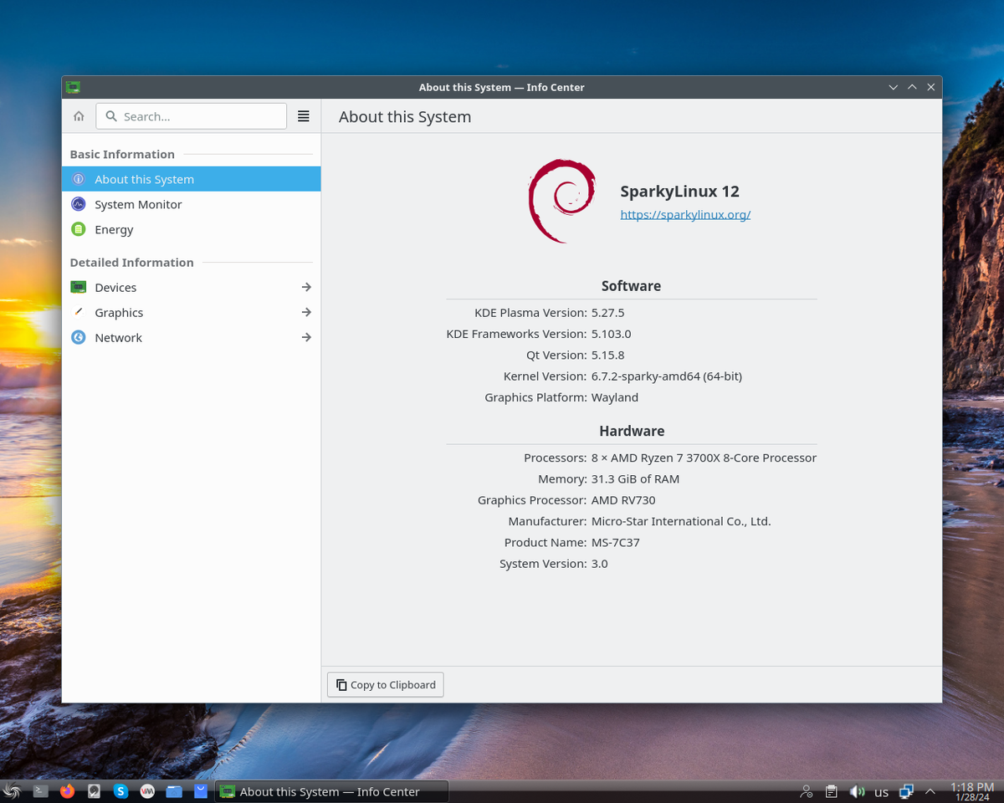
Task: Select Energy in Basic Information
Action: (114, 228)
